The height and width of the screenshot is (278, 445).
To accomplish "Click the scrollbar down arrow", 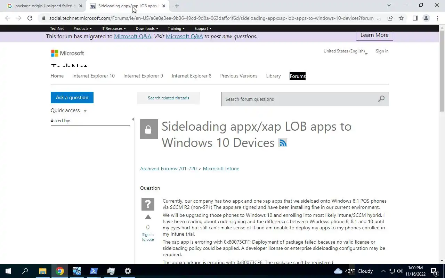I will click(442, 261).
